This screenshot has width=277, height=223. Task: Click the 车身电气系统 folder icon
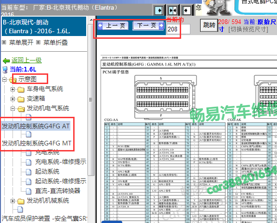(x=21, y=90)
